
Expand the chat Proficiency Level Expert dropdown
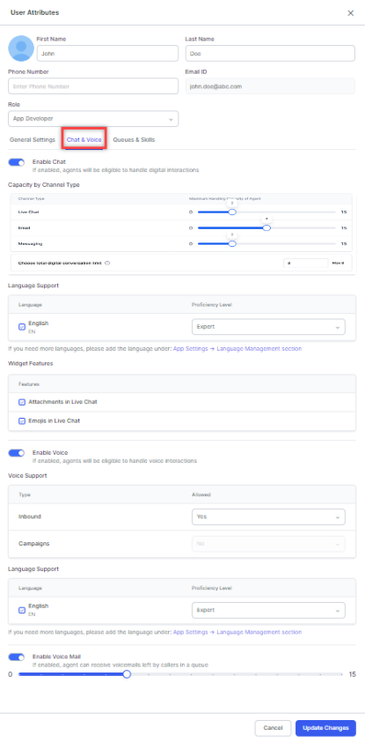(268, 327)
